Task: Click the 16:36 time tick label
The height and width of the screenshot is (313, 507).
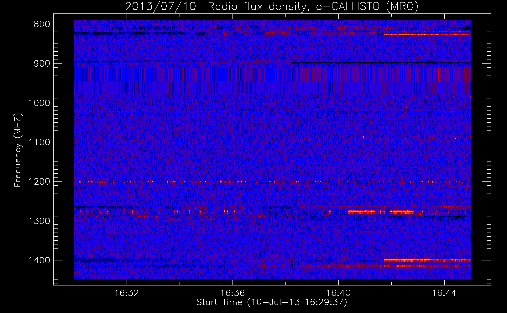Action: coord(233,293)
